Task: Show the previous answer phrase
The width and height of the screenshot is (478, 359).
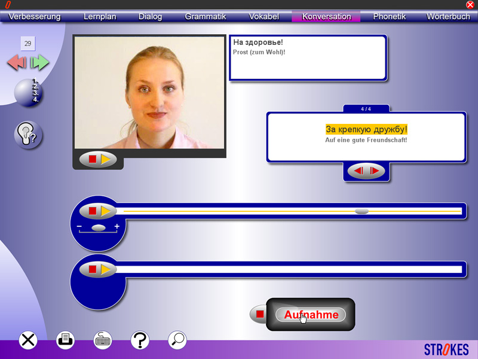Action: [x=358, y=171]
